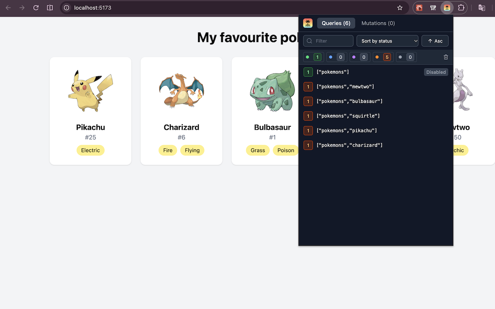The height and width of the screenshot is (309, 495).
Task: Open the Sort by status dropdown
Action: (x=387, y=41)
